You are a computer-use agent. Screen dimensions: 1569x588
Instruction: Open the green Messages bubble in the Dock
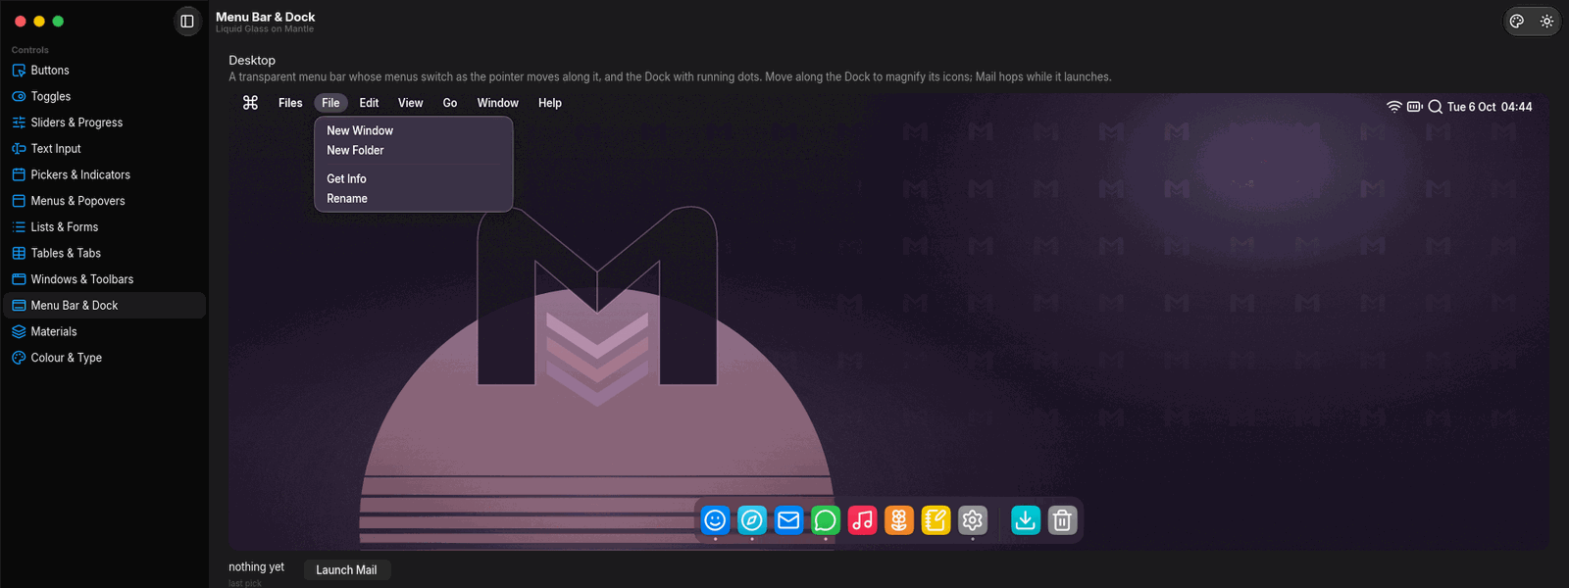[826, 520]
